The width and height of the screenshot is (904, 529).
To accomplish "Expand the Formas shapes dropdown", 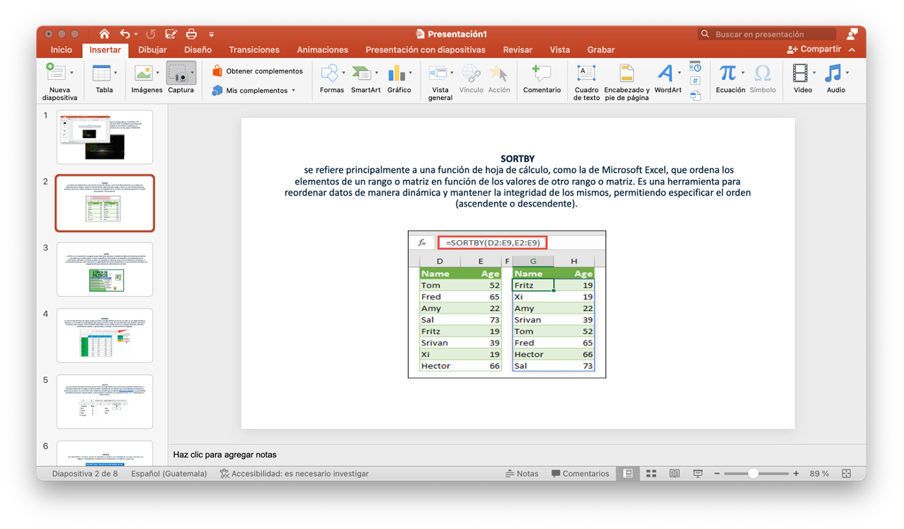I will (344, 73).
